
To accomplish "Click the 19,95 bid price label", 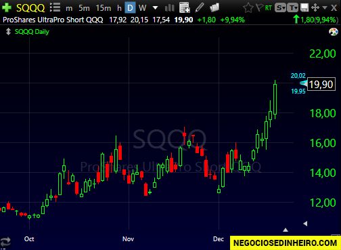I will pos(298,91).
